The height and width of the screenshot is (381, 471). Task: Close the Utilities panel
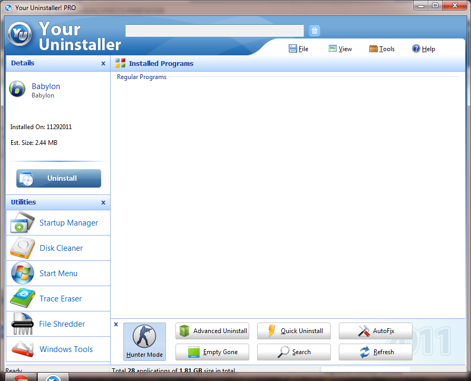point(103,202)
